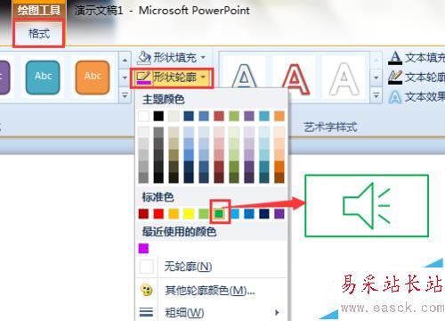Expand the shape styles gallery
The width and height of the screenshot is (445, 321).
point(125,96)
